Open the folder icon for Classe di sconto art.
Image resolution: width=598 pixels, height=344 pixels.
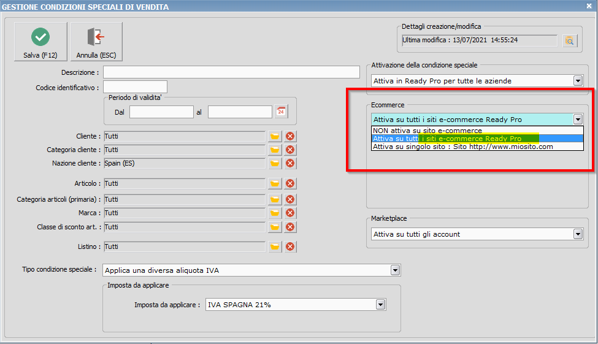pos(275,227)
